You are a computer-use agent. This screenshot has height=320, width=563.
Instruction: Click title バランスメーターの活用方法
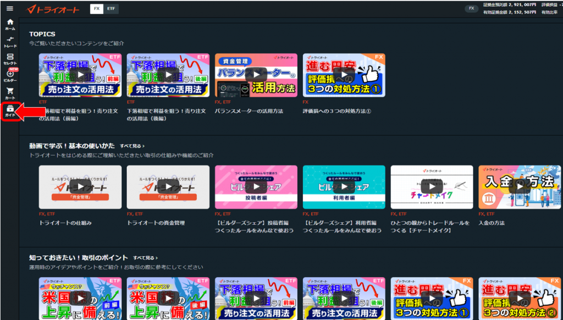(249, 111)
